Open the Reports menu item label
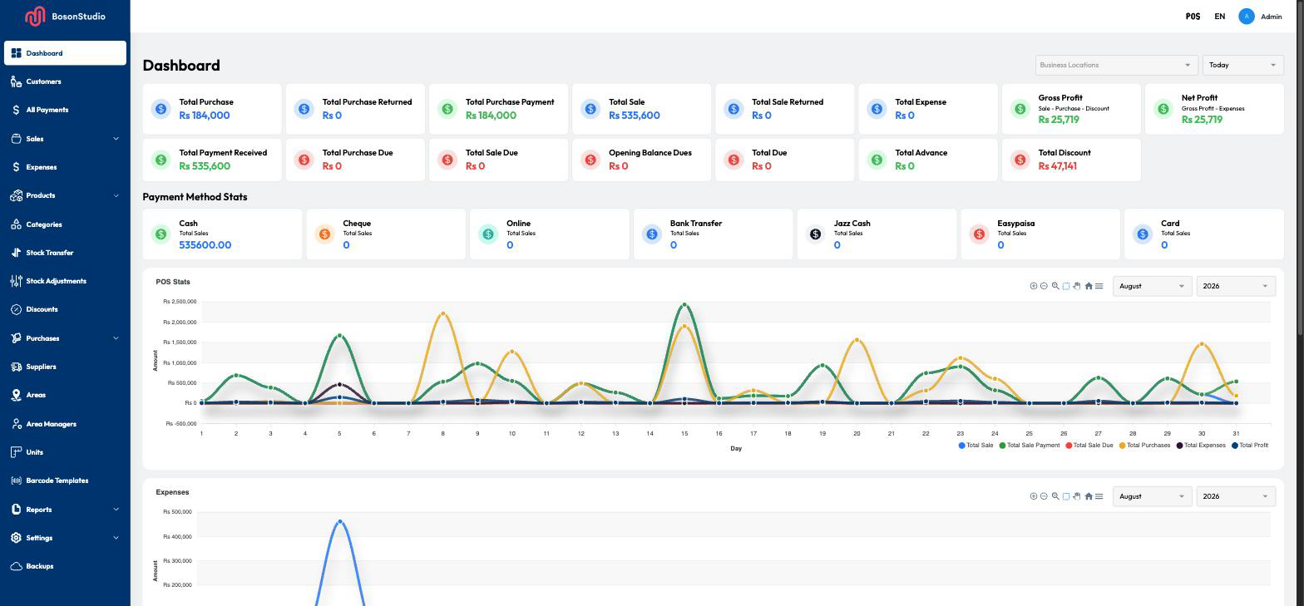This screenshot has width=1304, height=606. tap(39, 510)
